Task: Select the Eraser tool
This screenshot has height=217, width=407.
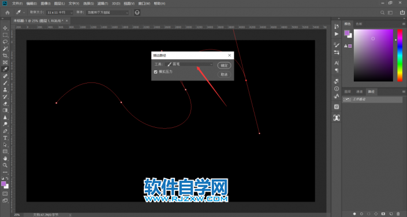Action: tap(5, 104)
